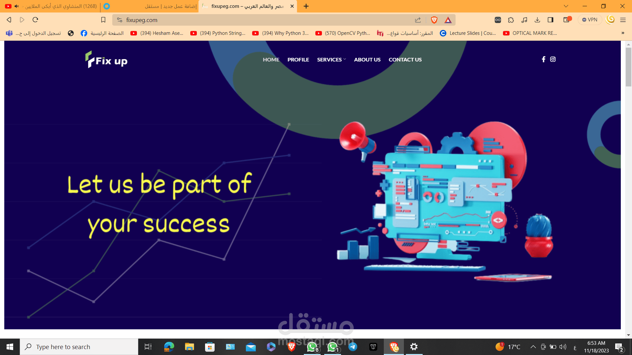The width and height of the screenshot is (632, 355).
Task: Toggle the VPN button
Action: pyautogui.click(x=590, y=20)
